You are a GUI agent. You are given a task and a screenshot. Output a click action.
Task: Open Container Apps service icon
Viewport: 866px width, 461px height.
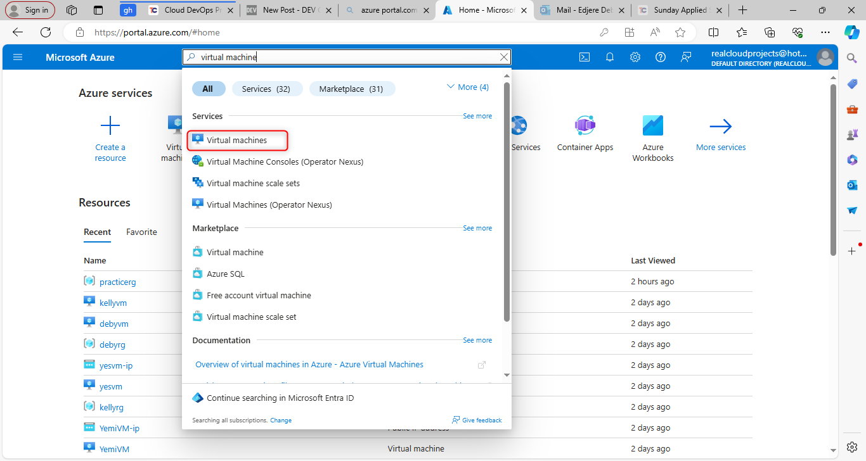tap(585, 126)
